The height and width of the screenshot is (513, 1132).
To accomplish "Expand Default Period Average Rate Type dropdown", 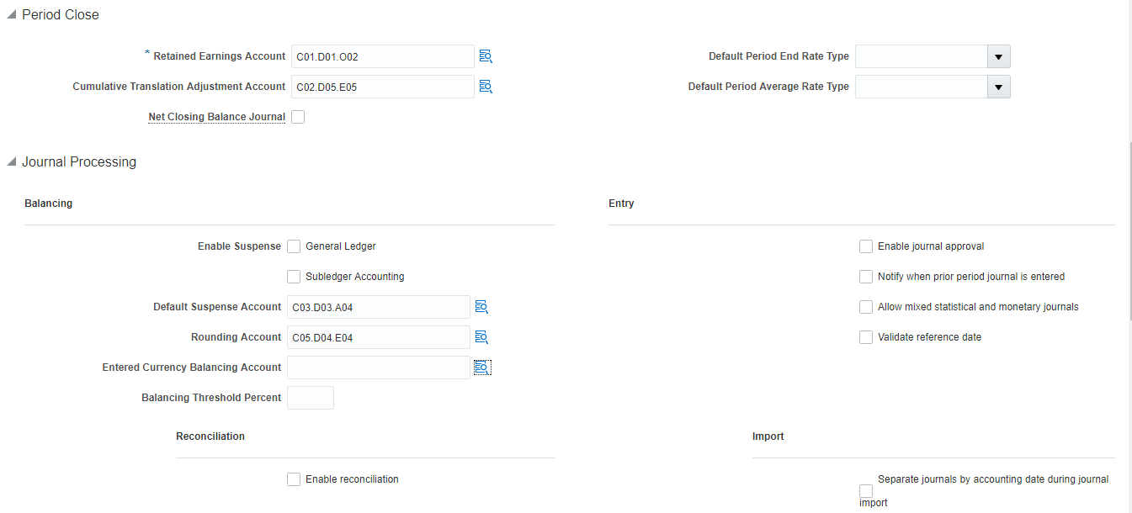I will point(998,87).
